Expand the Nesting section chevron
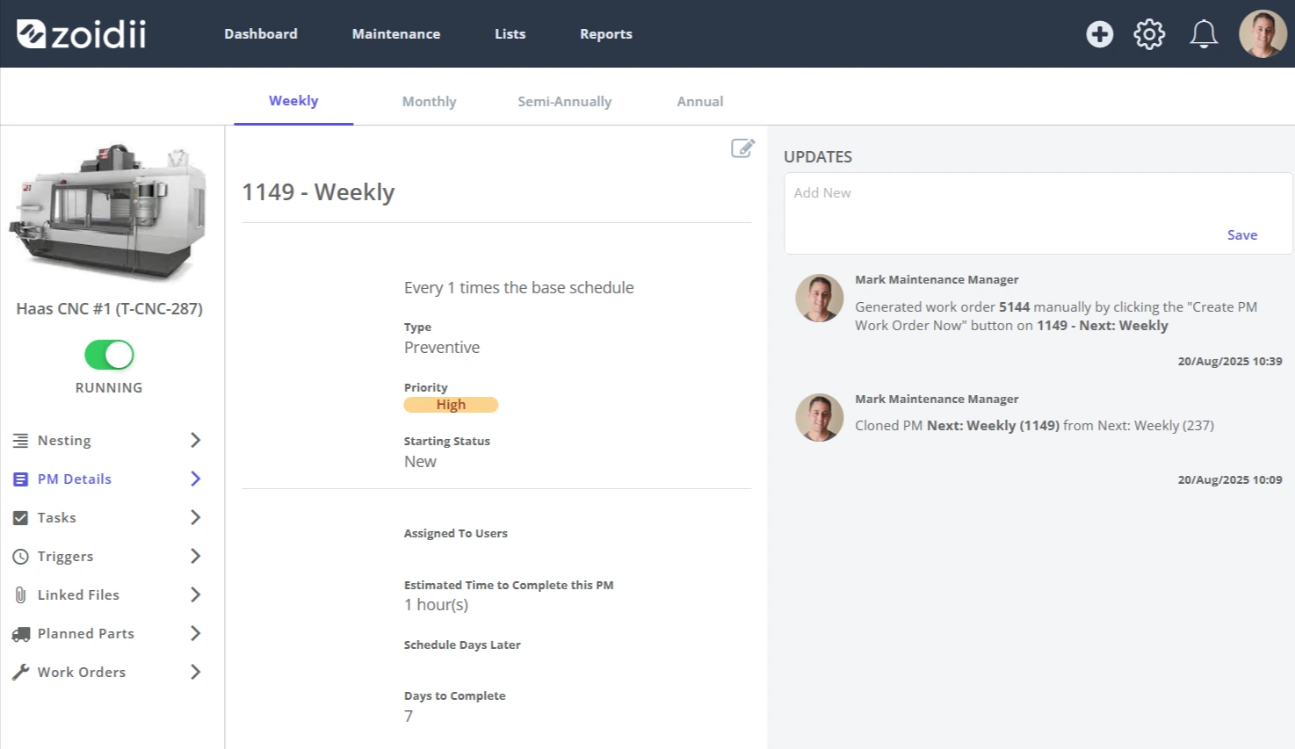 pos(195,440)
